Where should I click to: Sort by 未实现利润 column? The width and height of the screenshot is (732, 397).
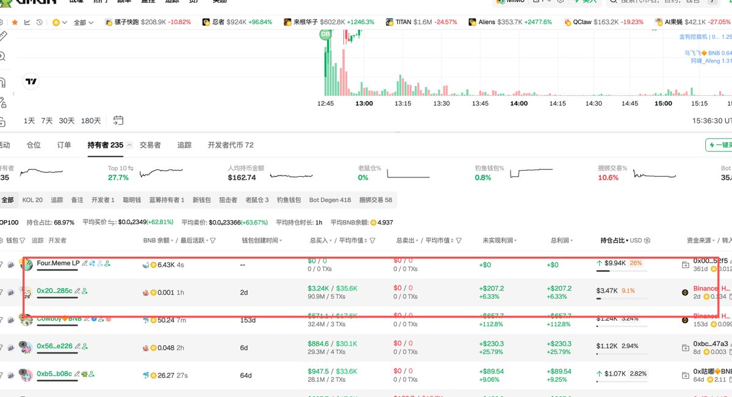pyautogui.click(x=499, y=241)
